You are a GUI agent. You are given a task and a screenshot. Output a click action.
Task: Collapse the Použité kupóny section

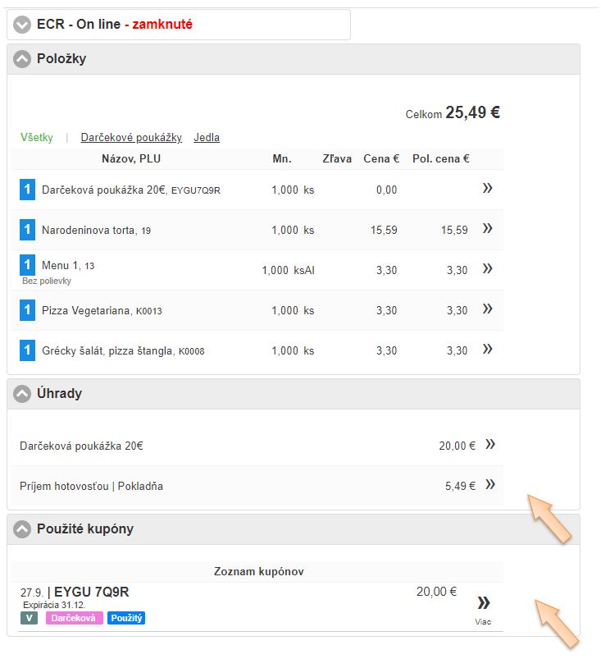click(x=22, y=529)
